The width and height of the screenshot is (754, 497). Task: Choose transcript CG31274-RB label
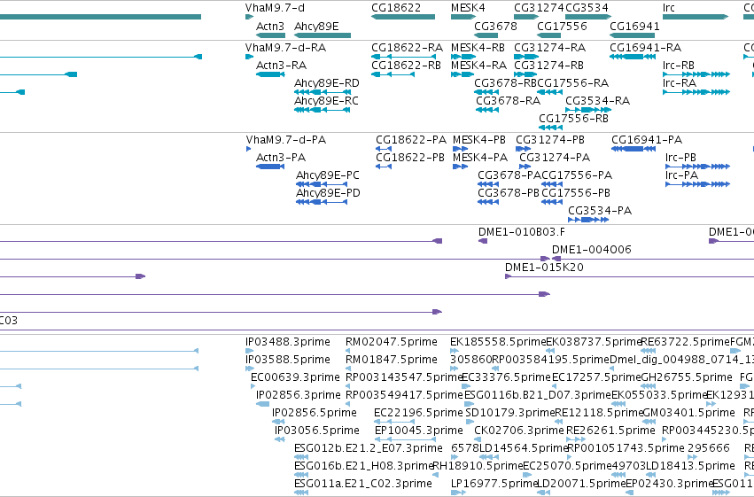(x=548, y=65)
